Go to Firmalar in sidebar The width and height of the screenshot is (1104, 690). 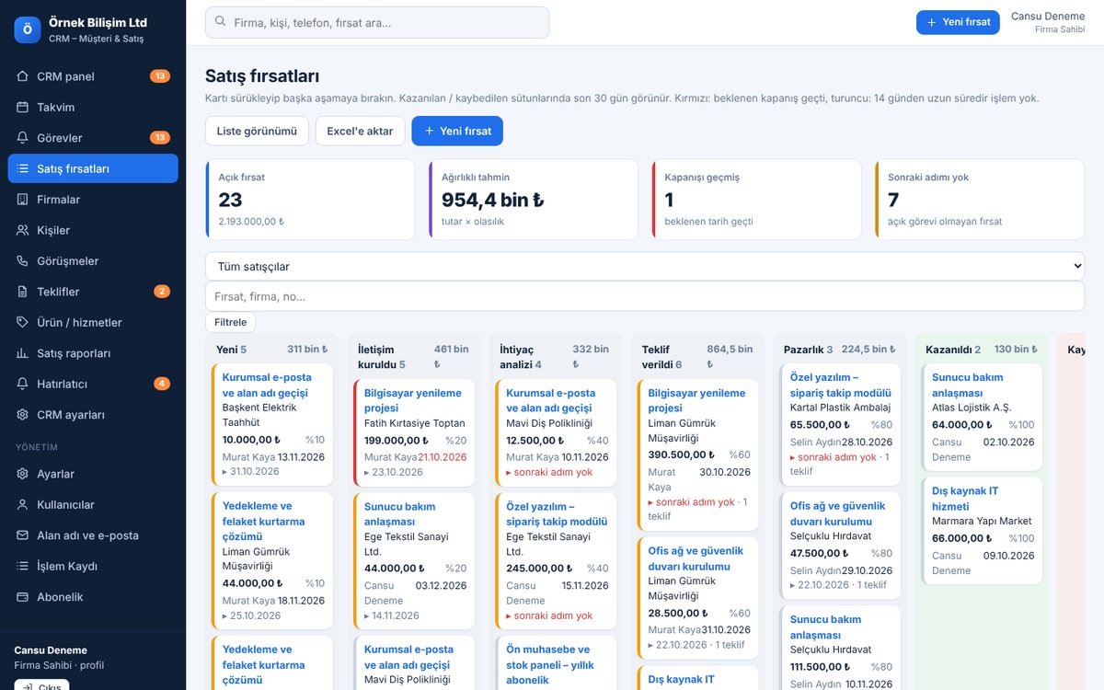click(x=93, y=200)
